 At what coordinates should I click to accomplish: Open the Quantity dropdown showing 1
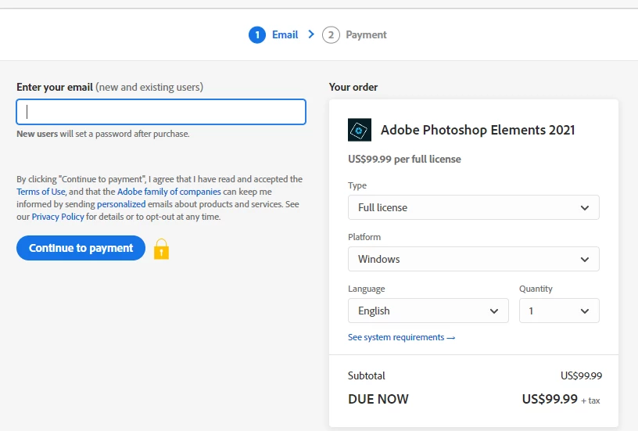[x=559, y=311]
